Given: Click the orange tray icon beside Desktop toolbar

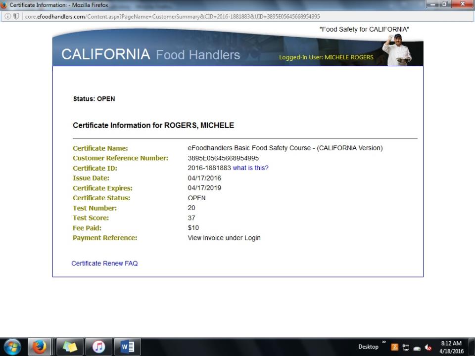Looking at the screenshot, I should (395, 347).
